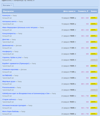This screenshot has width=100, height=116.
Task: Open the Раскольников event link
Action: (8, 88)
